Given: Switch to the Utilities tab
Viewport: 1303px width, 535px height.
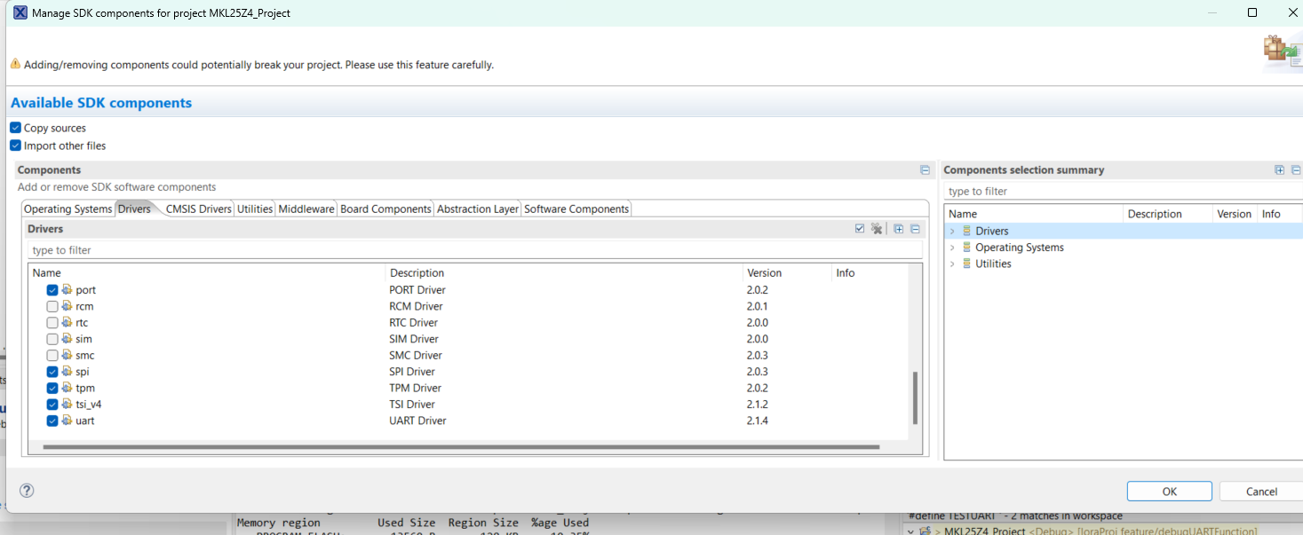Looking at the screenshot, I should click(255, 209).
